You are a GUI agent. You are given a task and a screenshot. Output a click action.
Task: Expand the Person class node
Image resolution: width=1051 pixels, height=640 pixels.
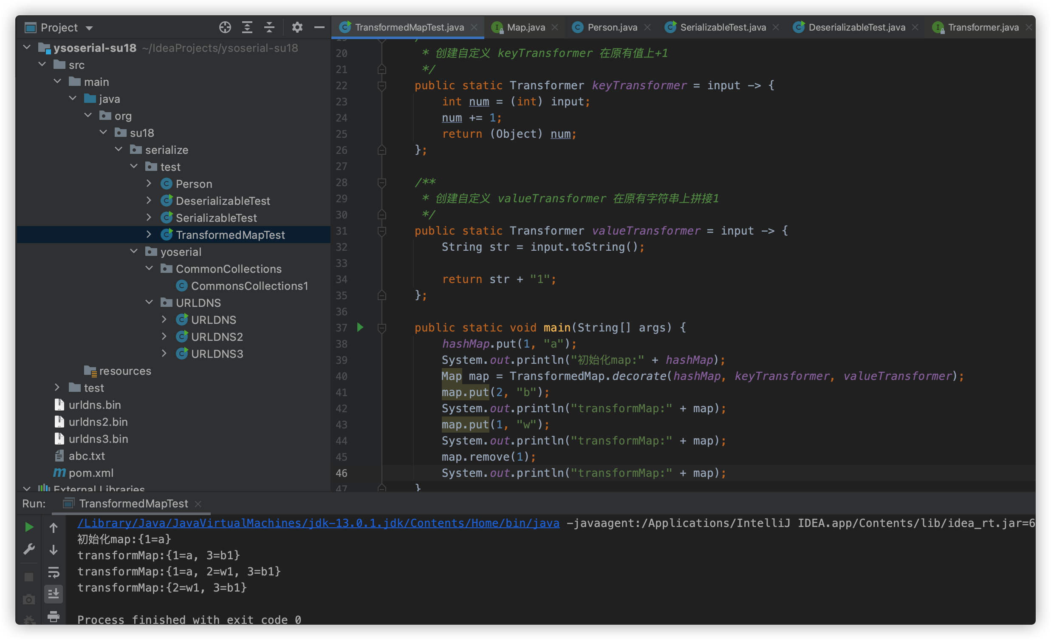(148, 184)
